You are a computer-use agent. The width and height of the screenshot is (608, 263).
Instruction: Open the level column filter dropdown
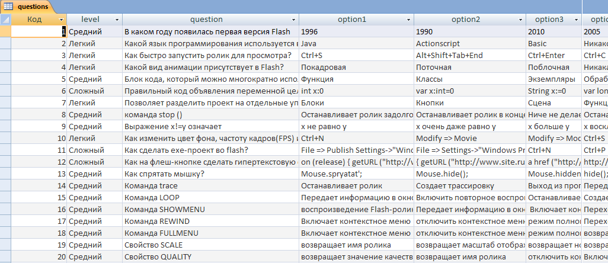pyautogui.click(x=117, y=20)
